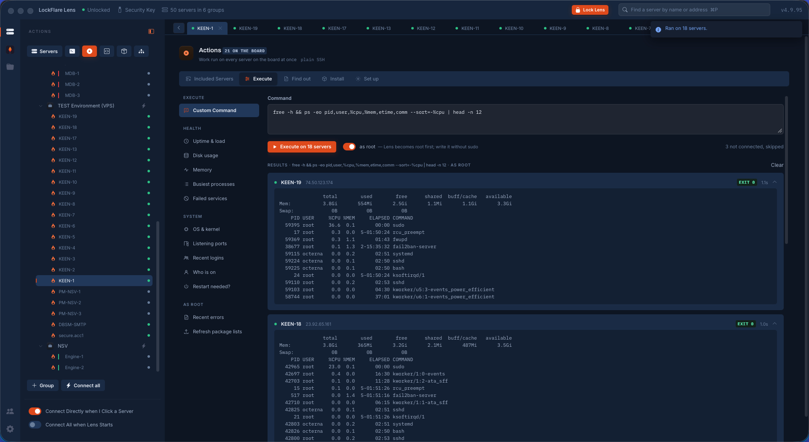Open settings gear in left rail
The image size is (809, 442).
(10, 429)
